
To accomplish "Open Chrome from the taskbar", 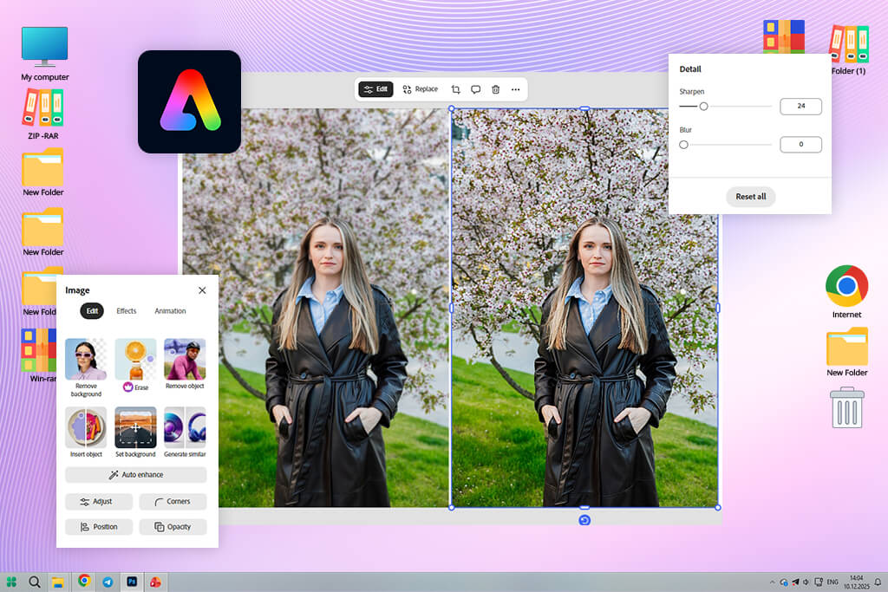I will [x=84, y=581].
